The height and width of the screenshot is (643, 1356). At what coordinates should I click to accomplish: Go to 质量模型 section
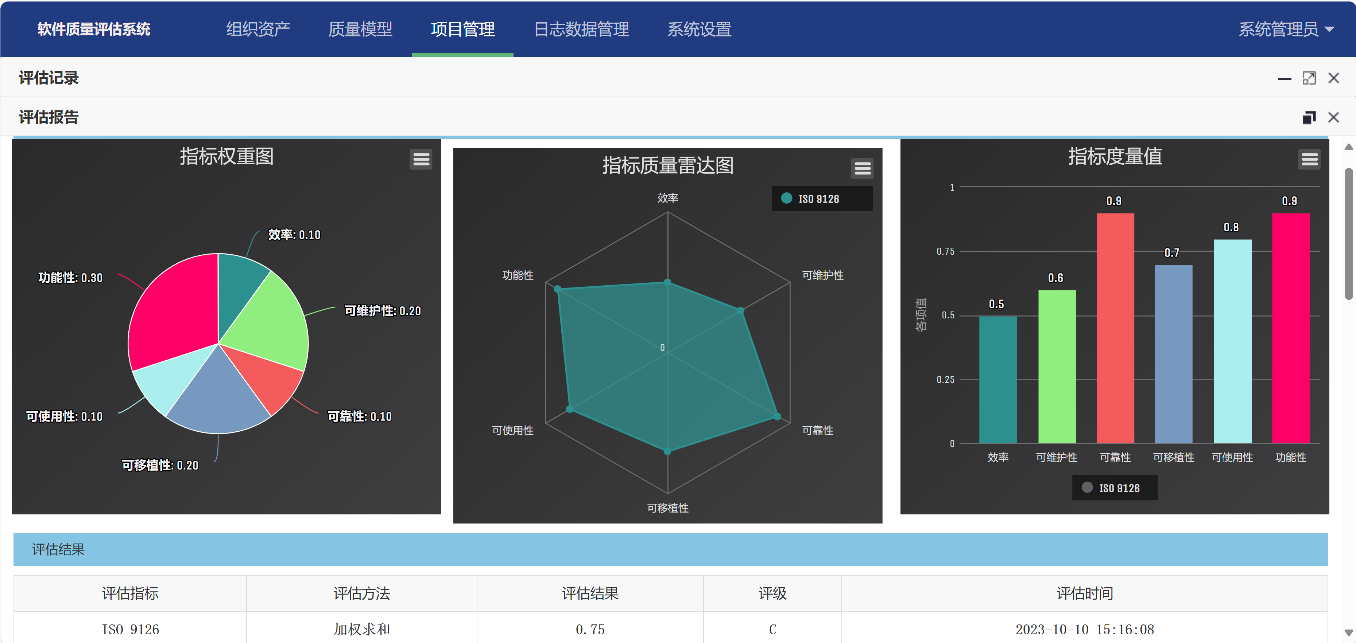(360, 30)
